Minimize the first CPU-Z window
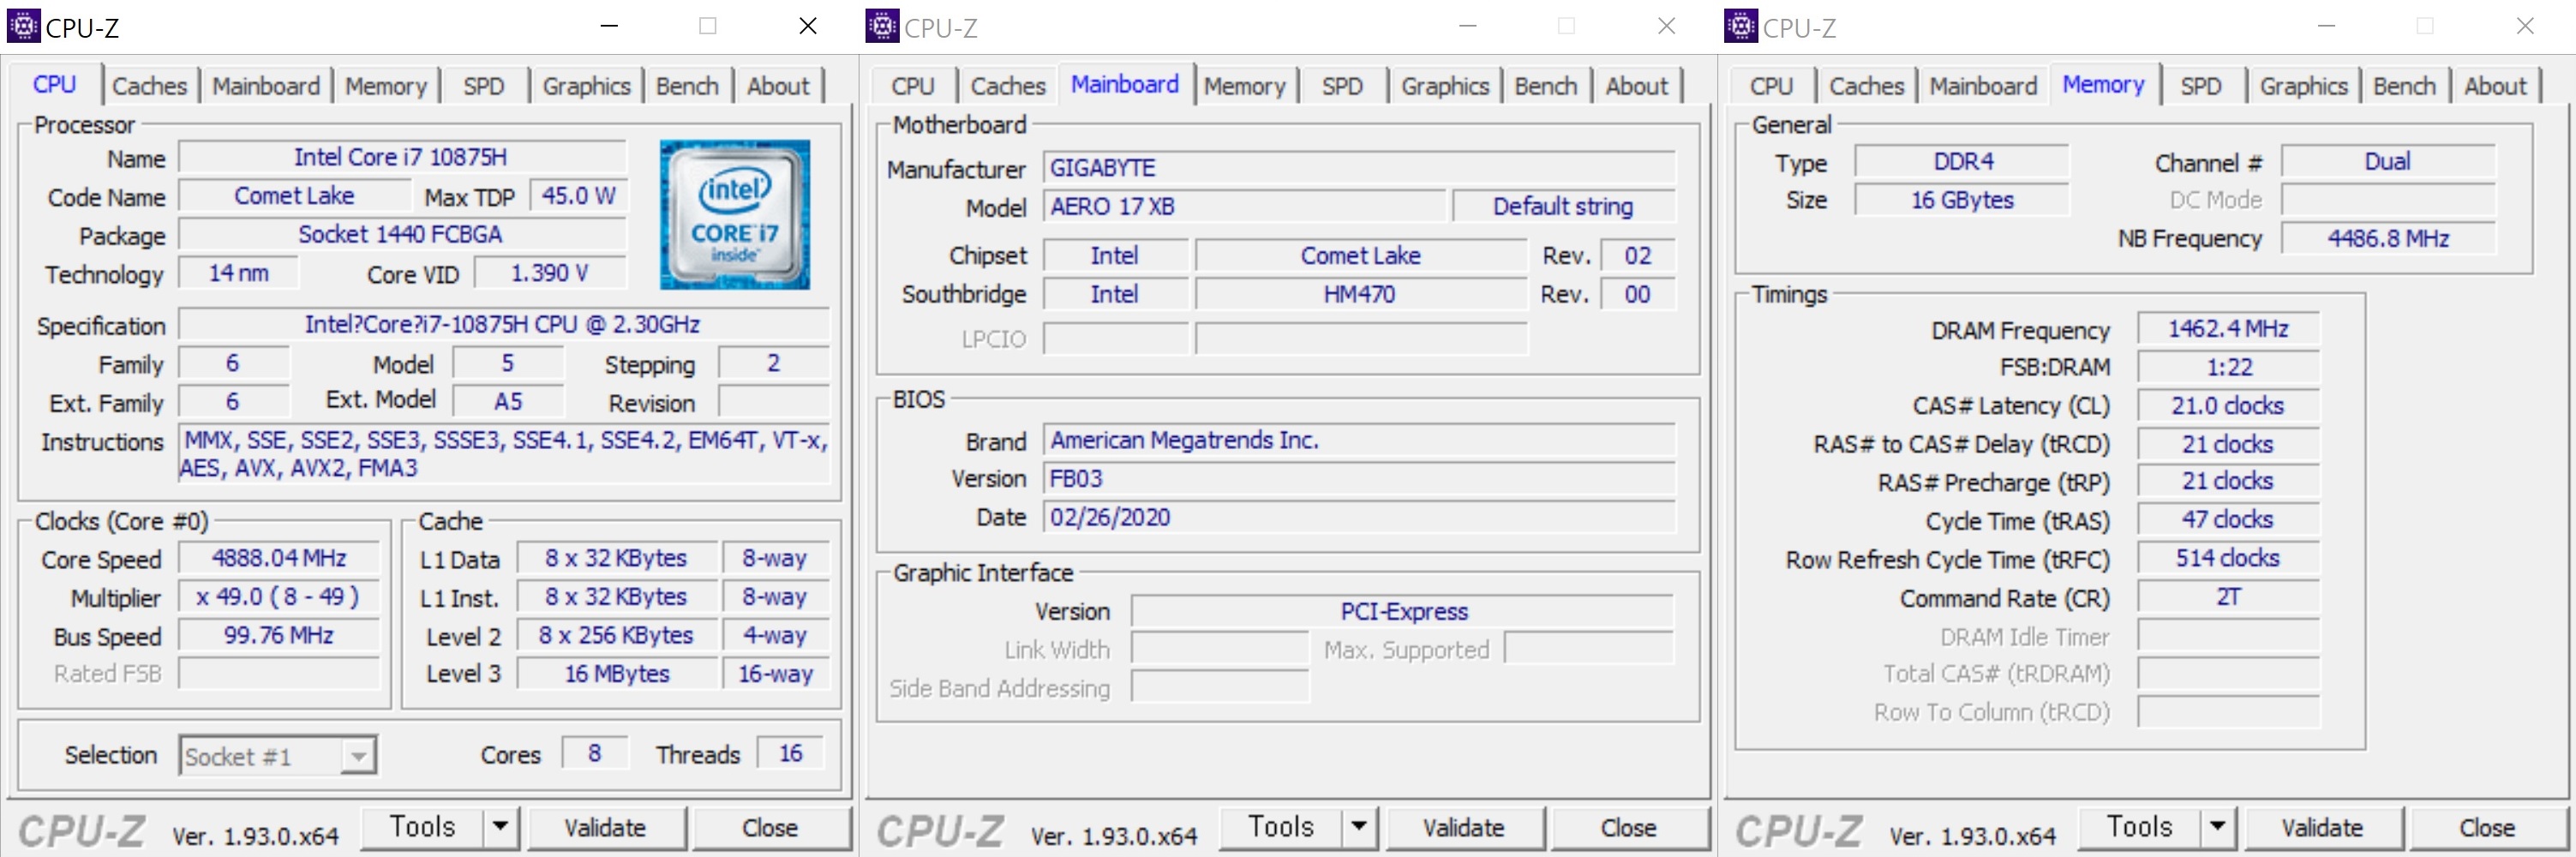 (609, 26)
